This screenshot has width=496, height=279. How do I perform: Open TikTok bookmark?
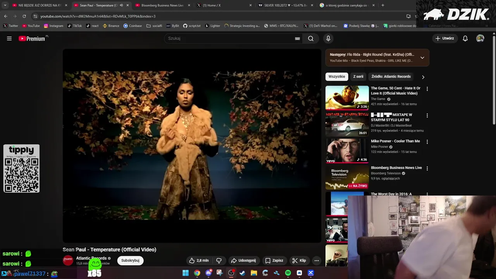(75, 26)
